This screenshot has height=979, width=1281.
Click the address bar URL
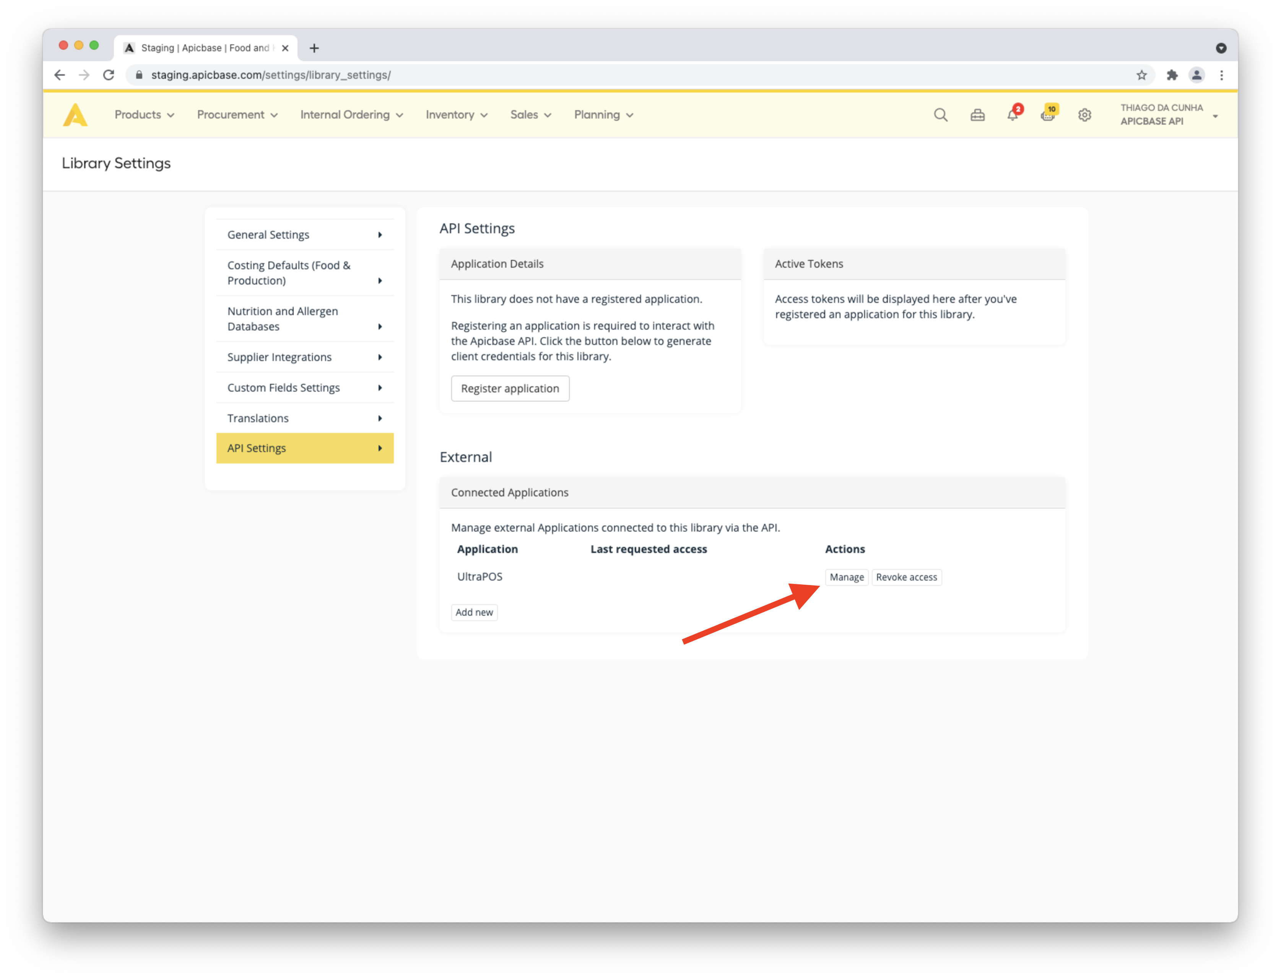(271, 75)
